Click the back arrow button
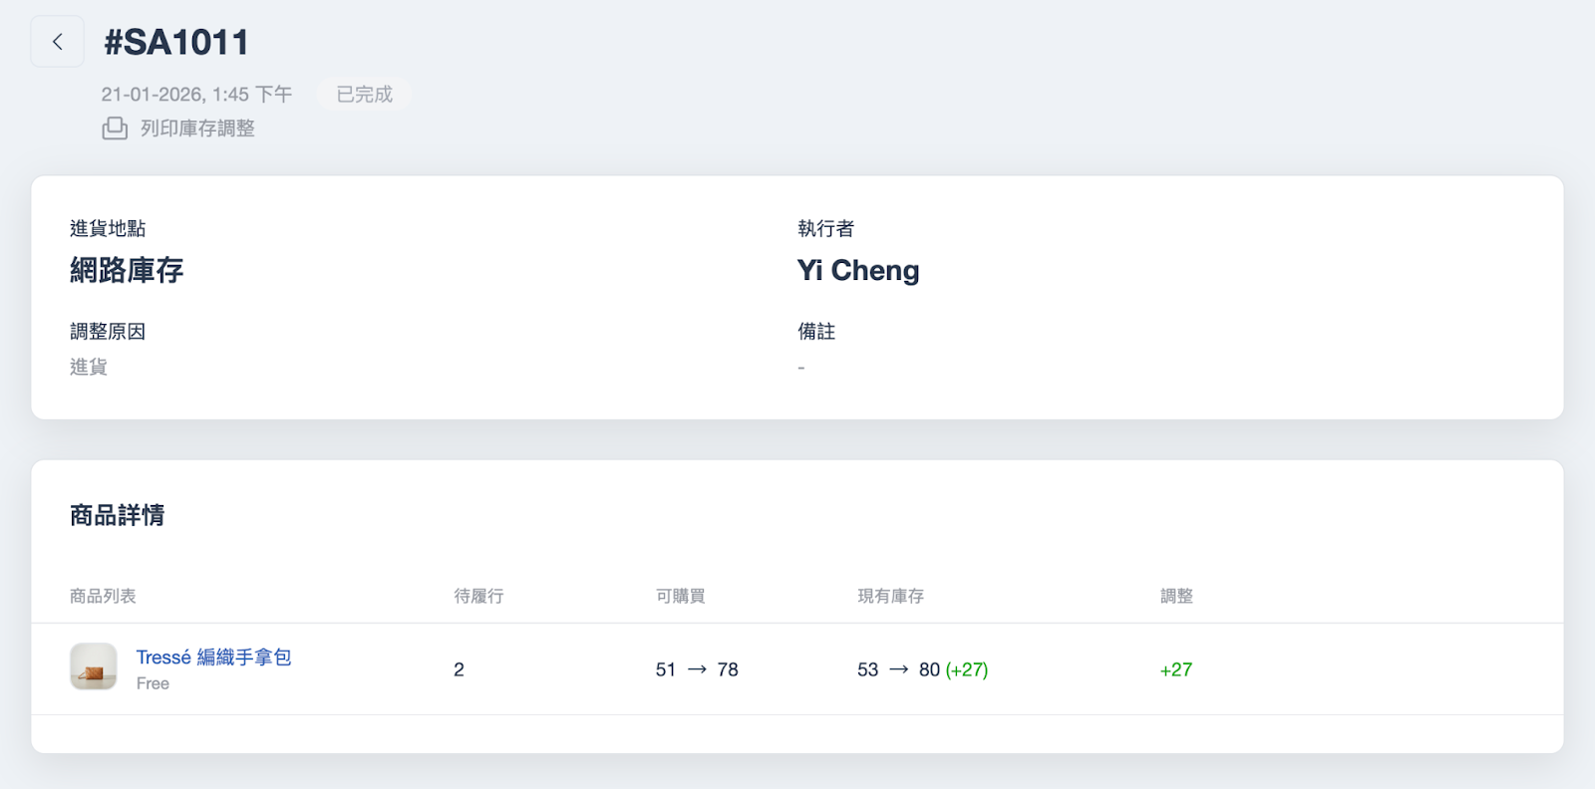Image resolution: width=1595 pixels, height=789 pixels. (x=58, y=42)
